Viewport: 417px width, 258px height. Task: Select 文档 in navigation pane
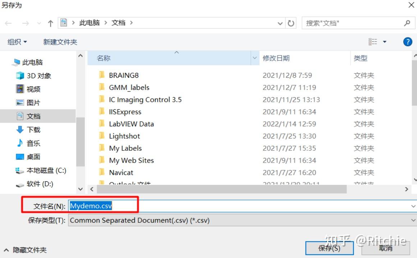pos(38,116)
